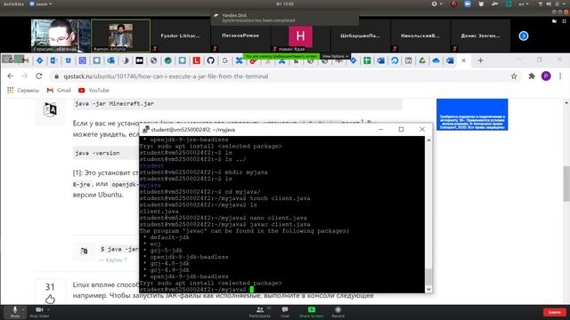Open the YouTube bookmark
This screenshot has height=320, width=570.
(94, 91)
